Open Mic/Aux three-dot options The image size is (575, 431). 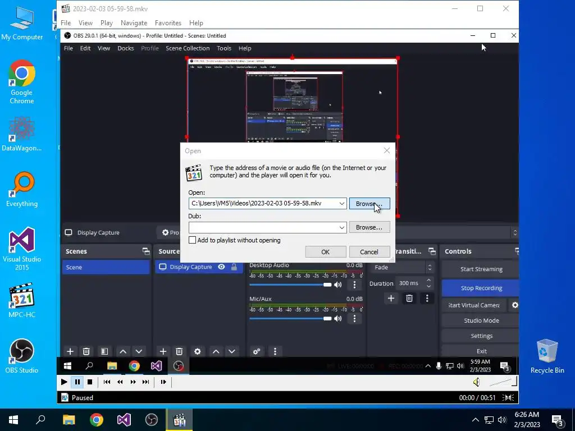click(x=354, y=319)
